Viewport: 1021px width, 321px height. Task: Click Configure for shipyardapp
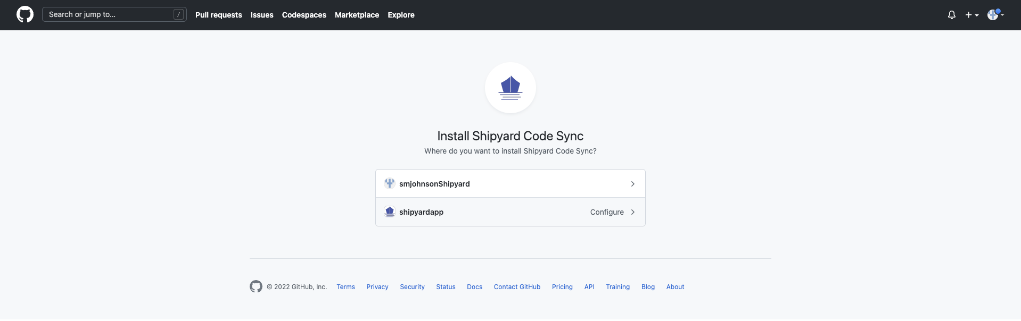pyautogui.click(x=607, y=212)
